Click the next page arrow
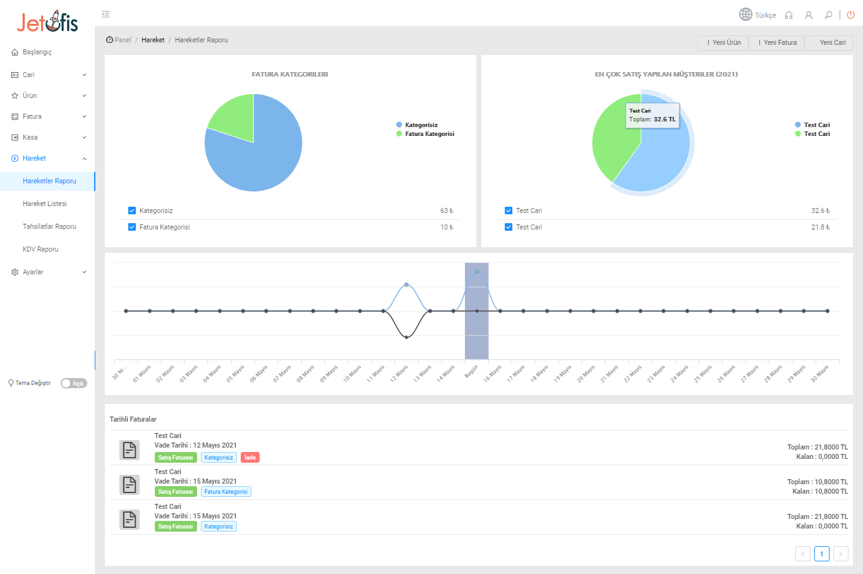The image size is (863, 574). tap(840, 554)
